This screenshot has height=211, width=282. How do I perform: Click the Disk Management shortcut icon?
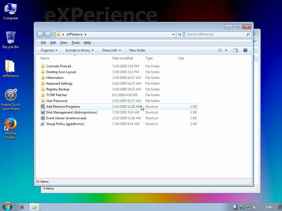coord(43,112)
